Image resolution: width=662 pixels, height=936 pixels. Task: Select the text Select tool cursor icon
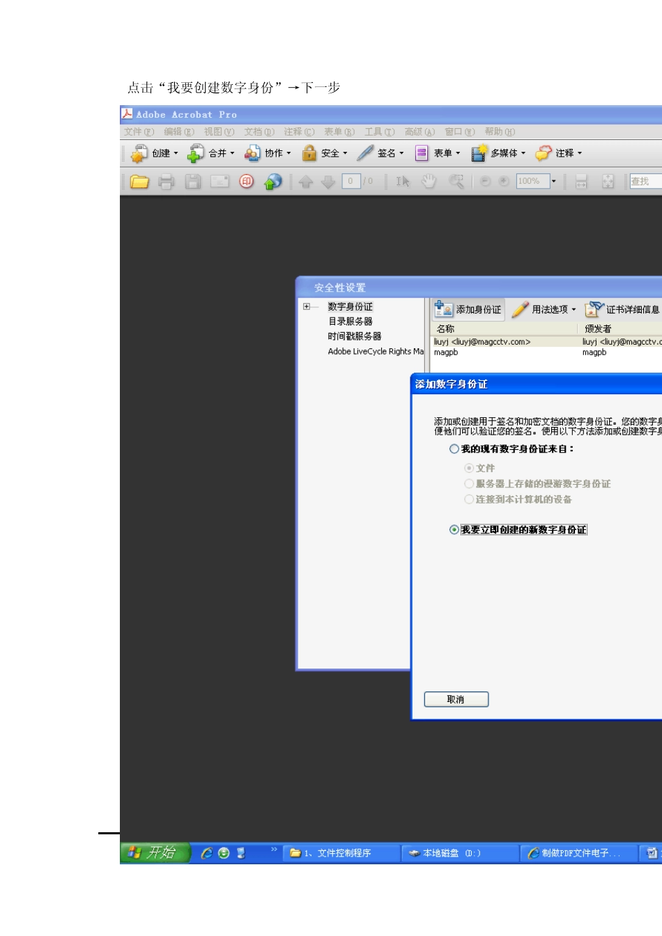[x=403, y=182]
